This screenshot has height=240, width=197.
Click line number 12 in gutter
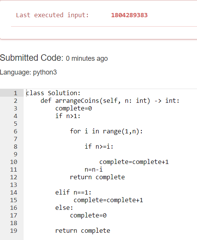pyautogui.click(x=14, y=177)
